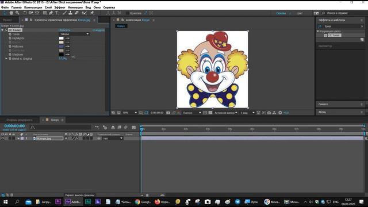Viewport: 368px width, 207px height.
Task: Expand layer 1 properties in timeline
Action: (18, 139)
